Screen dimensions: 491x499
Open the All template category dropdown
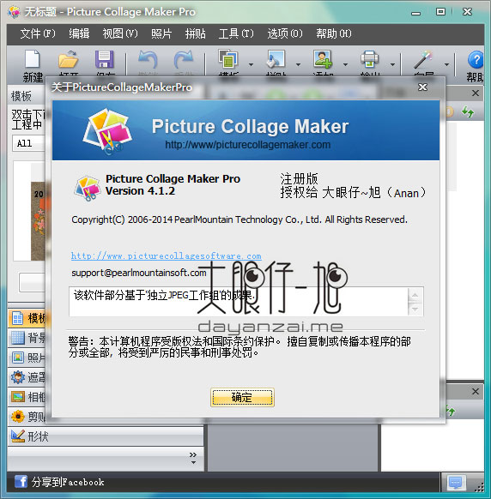pyautogui.click(x=28, y=143)
